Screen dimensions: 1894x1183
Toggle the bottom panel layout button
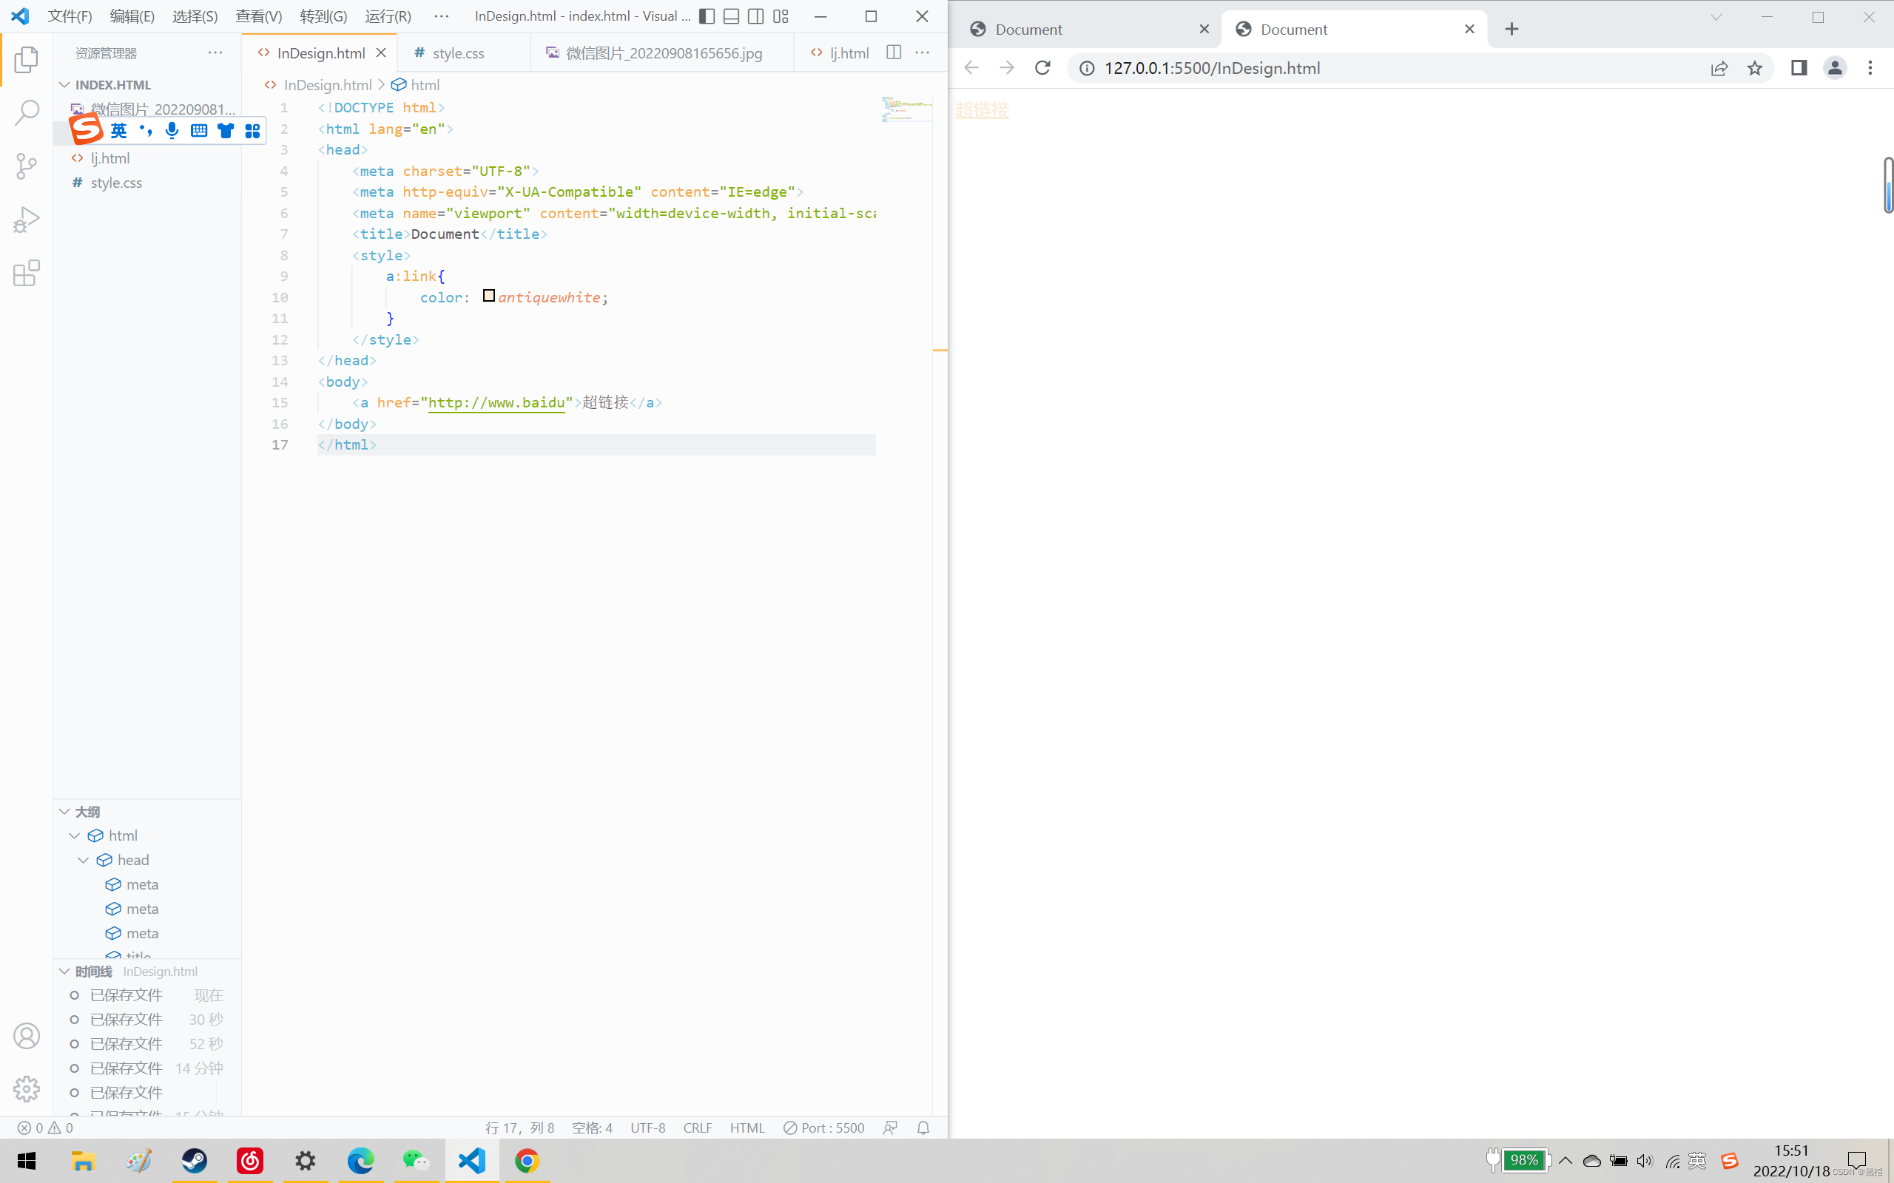[x=731, y=16]
